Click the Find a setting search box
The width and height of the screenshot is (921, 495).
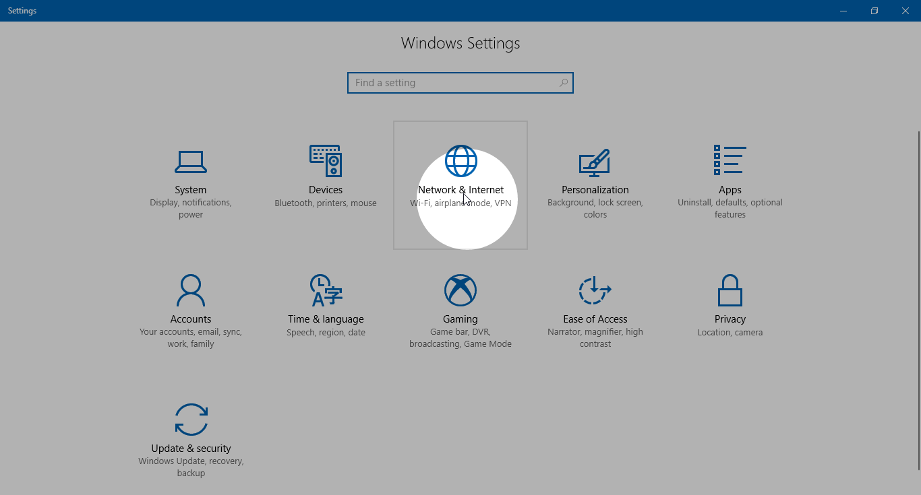click(x=460, y=83)
